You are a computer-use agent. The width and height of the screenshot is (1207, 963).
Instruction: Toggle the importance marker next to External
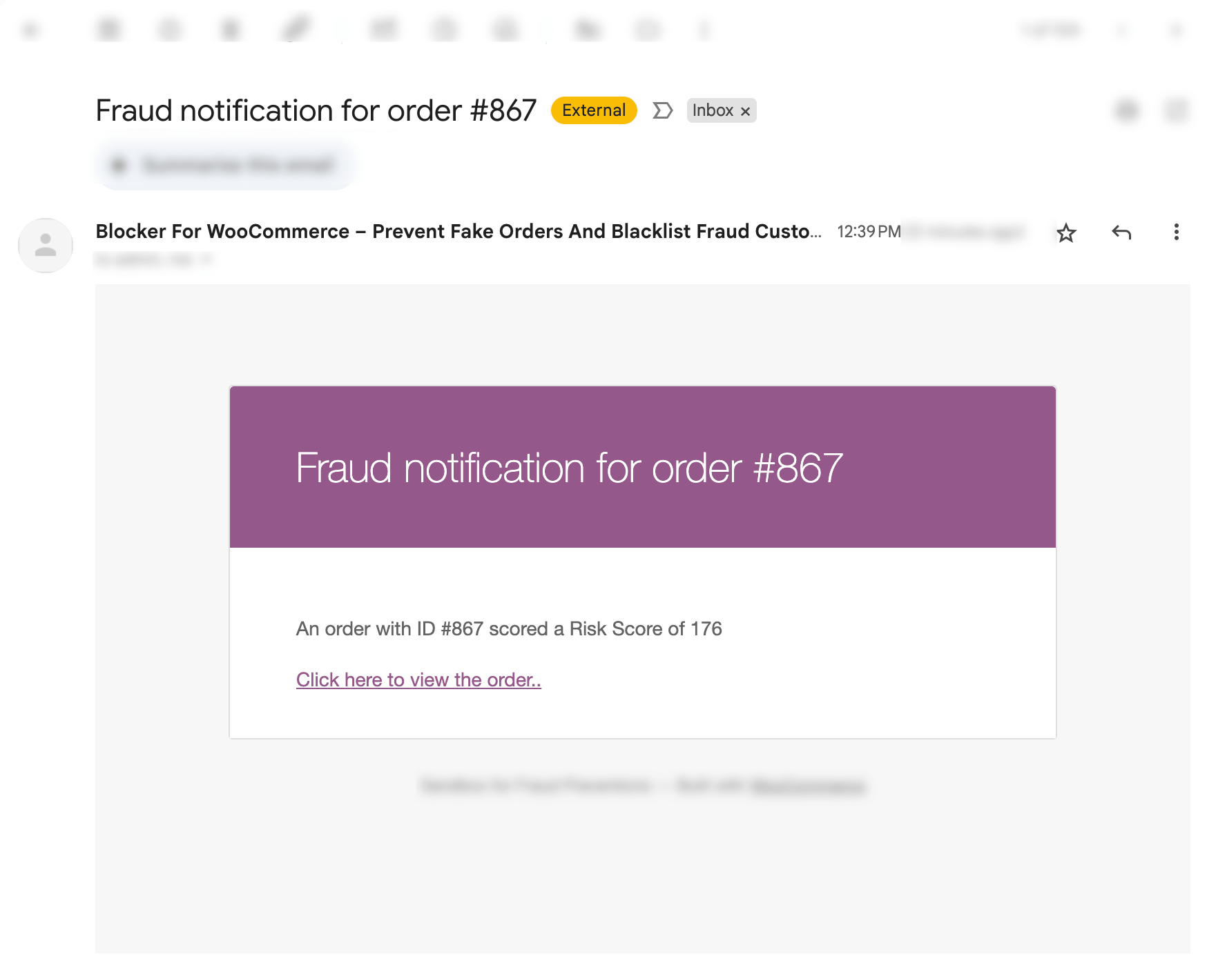pos(662,110)
